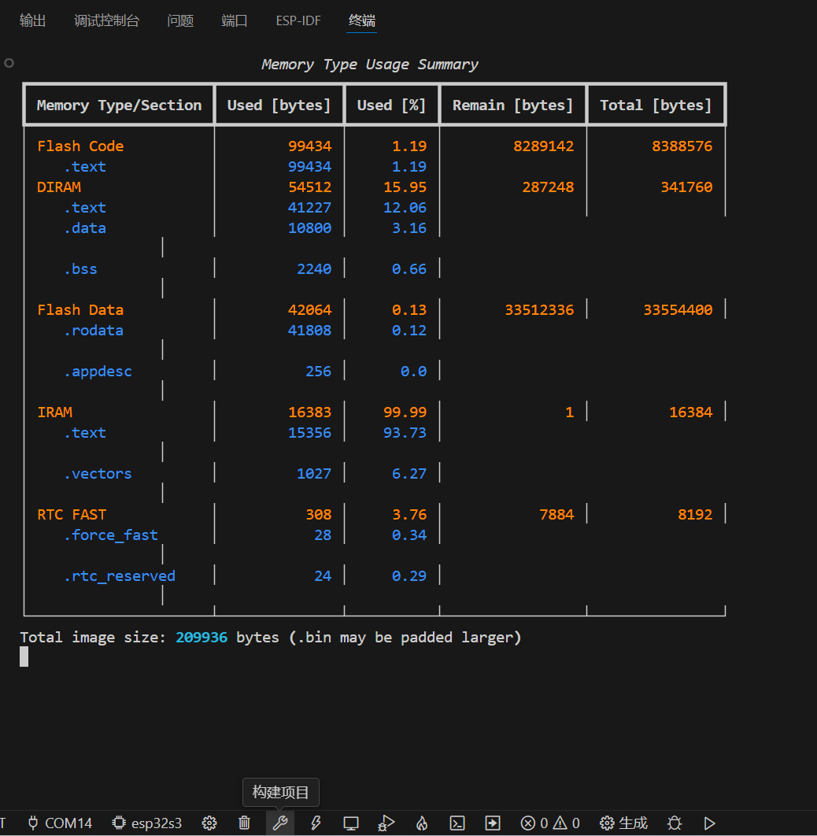The width and height of the screenshot is (817, 836).
Task: Click the 生成 build button
Action: (x=623, y=823)
